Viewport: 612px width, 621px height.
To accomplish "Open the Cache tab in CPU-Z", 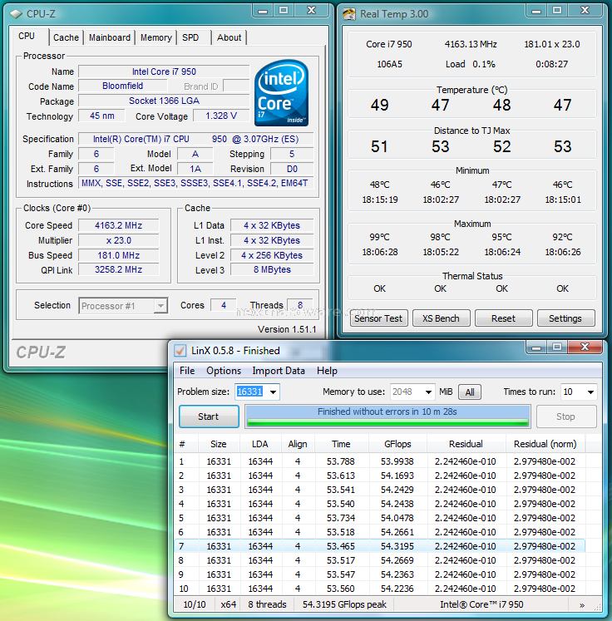I will point(67,37).
